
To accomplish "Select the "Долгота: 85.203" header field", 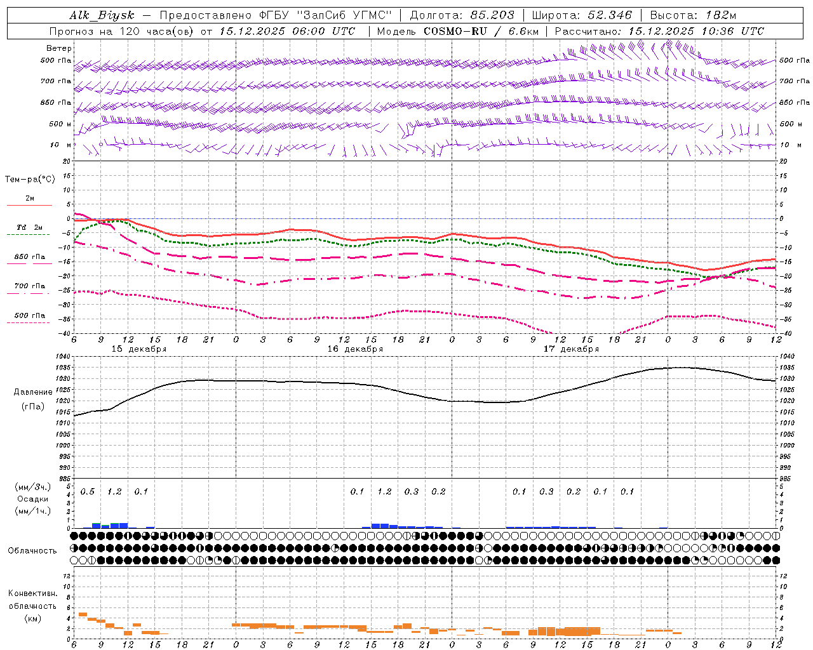I will point(462,16).
